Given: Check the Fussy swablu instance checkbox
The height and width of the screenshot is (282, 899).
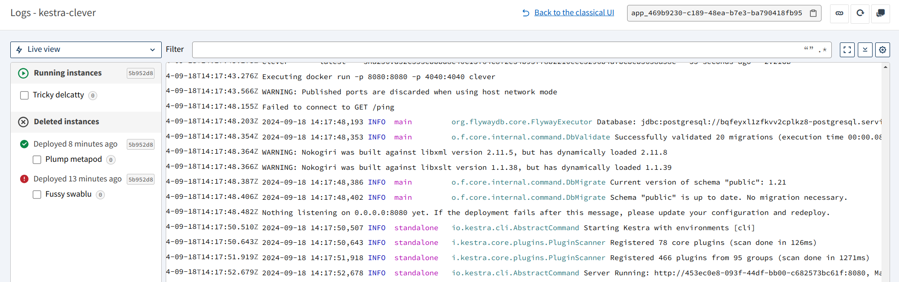Looking at the screenshot, I should pos(37,194).
